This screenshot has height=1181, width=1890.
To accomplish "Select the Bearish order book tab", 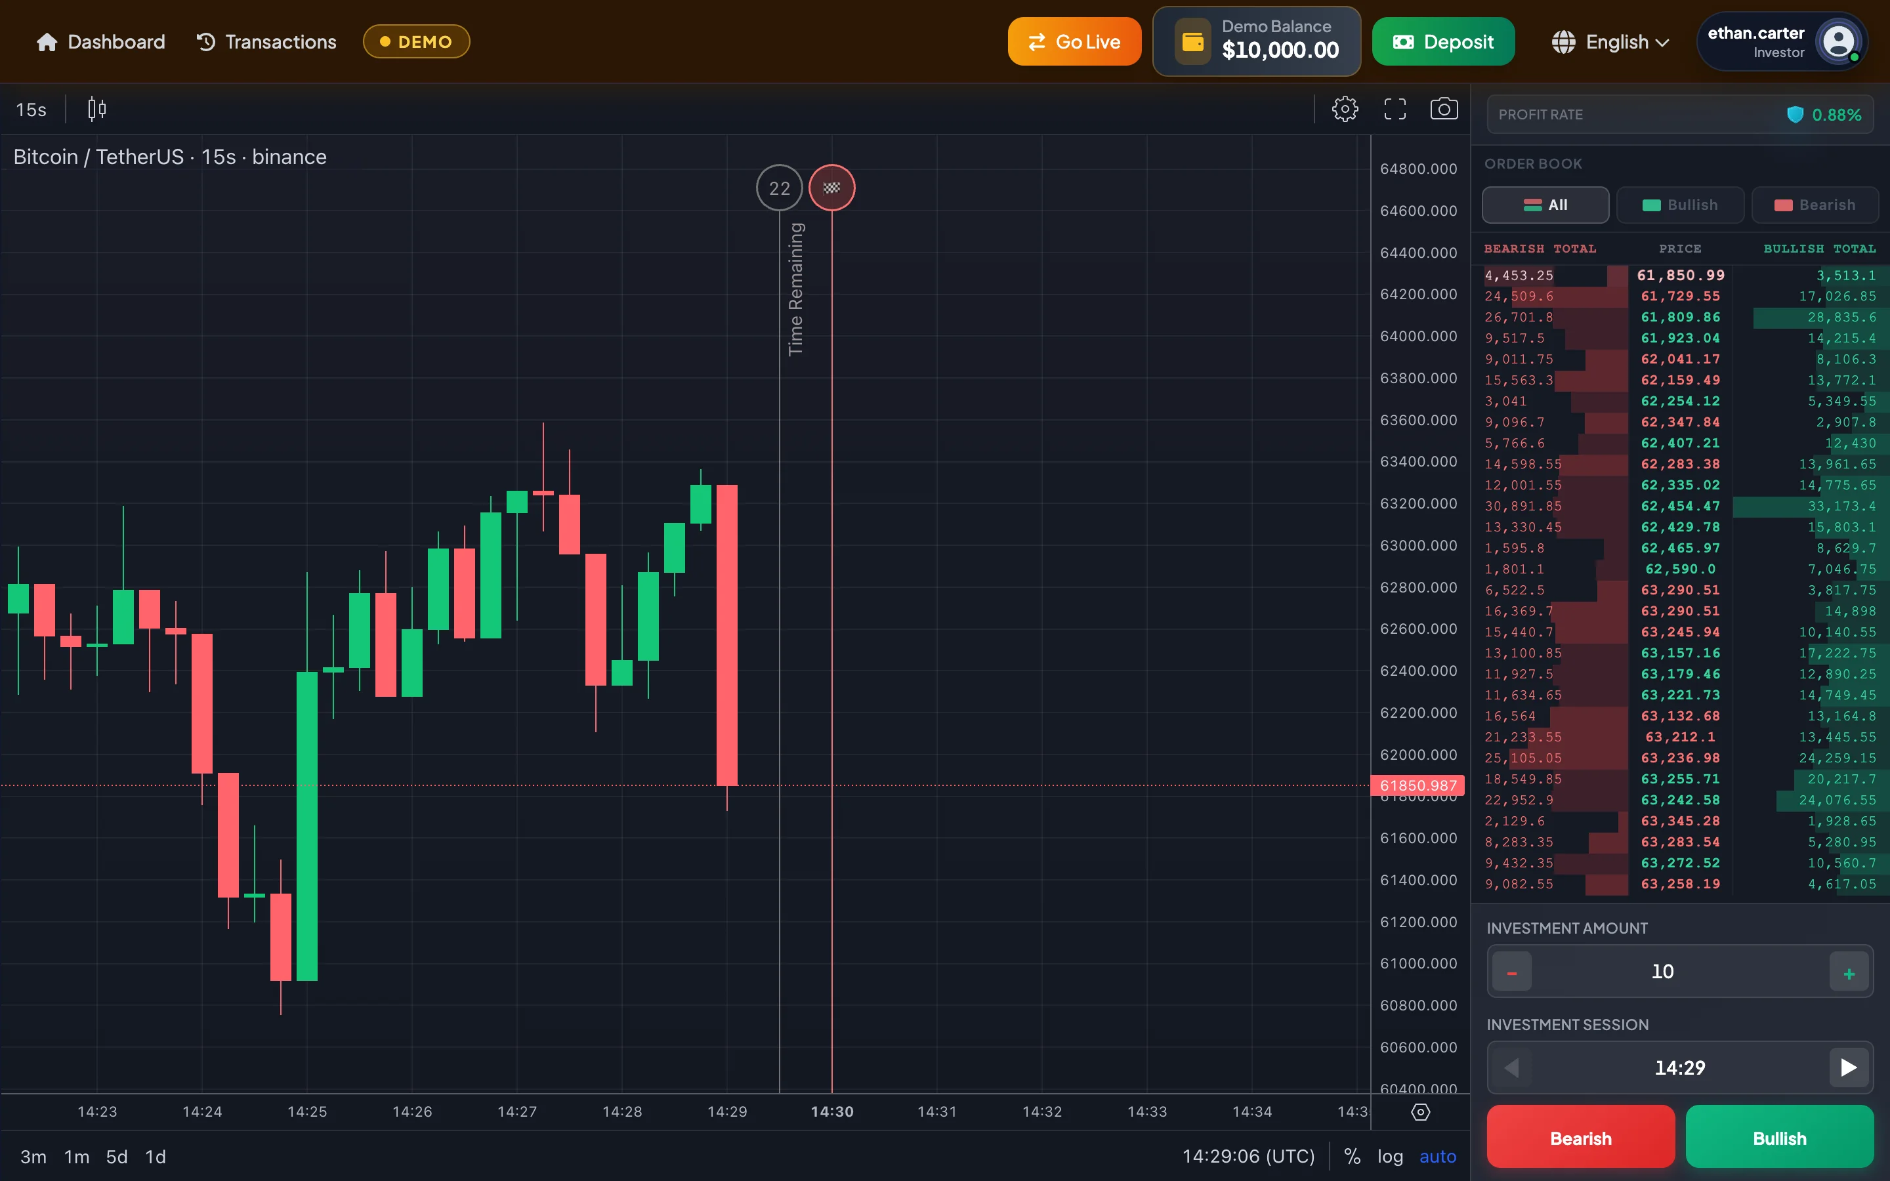I will tap(1815, 205).
